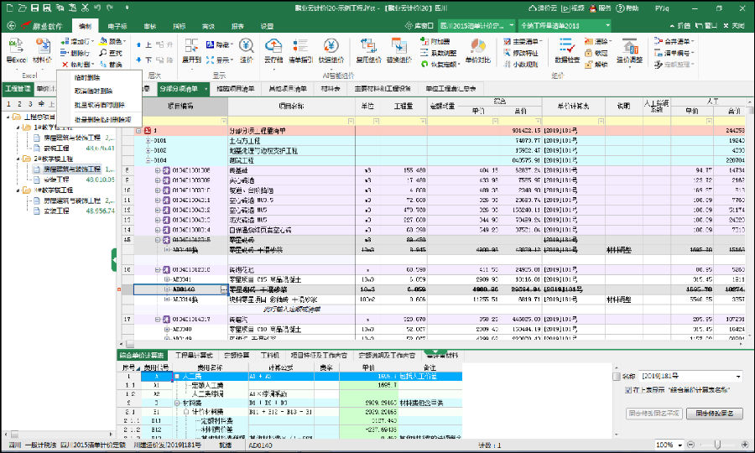Click the 同步修改后缀名 button
Screen dimensions: 755x453
(x=714, y=414)
